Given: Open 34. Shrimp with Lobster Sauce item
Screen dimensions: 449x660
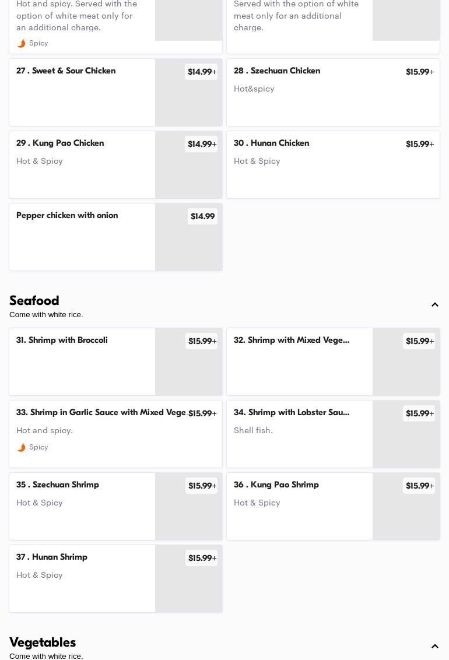Looking at the screenshot, I should [x=292, y=413].
